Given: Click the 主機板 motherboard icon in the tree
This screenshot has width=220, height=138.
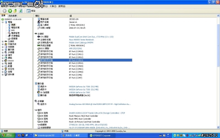Looking at the screenshot, I should coord(6,41).
